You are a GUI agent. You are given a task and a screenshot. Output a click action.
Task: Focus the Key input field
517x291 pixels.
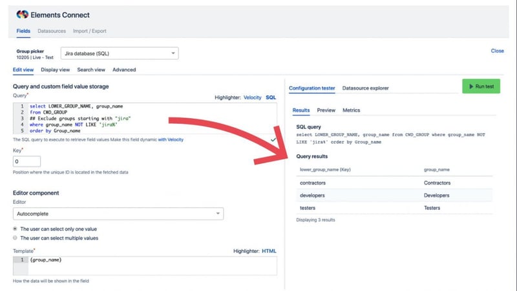click(26, 161)
